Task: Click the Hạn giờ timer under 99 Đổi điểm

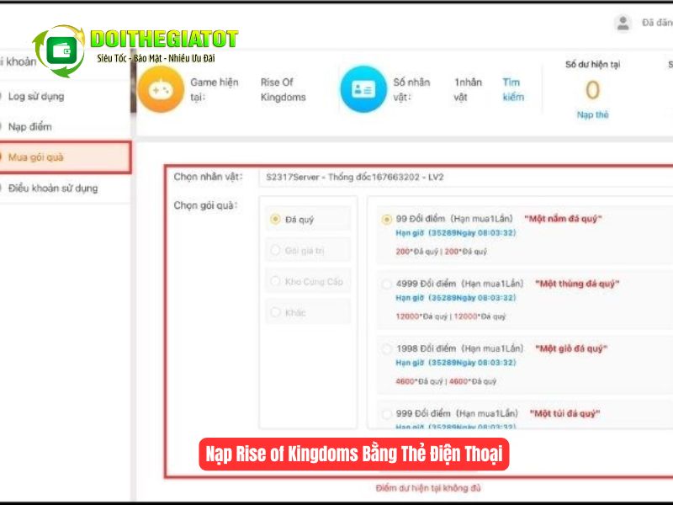Action: (455, 233)
